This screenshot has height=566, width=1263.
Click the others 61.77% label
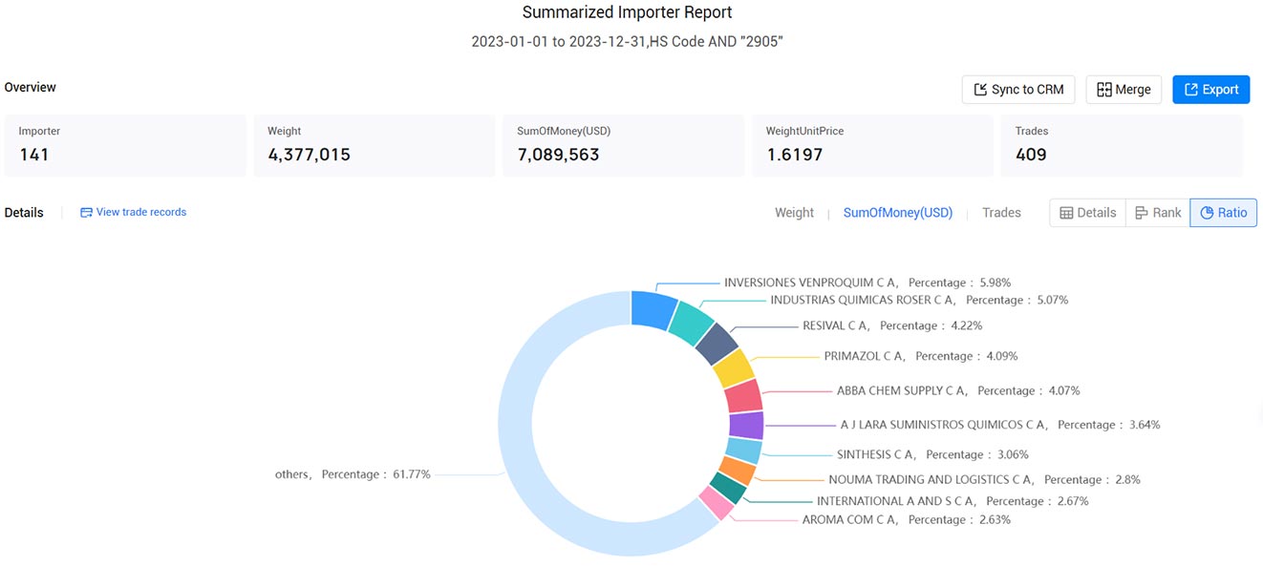pyautogui.click(x=353, y=473)
